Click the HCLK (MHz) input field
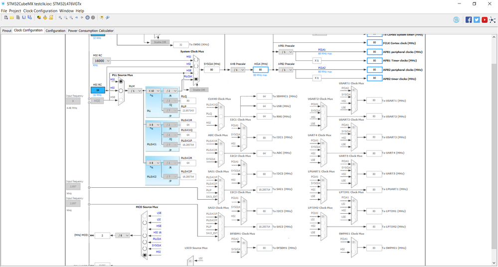This screenshot has width=498, height=267. pos(260,70)
